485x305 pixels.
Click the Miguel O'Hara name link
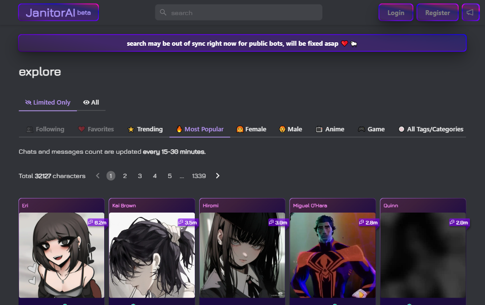[x=310, y=205]
